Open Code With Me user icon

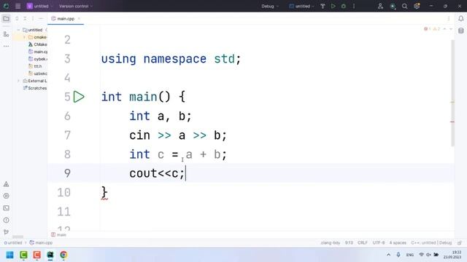(380, 6)
